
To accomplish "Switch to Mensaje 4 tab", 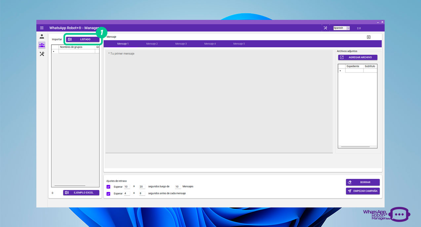I will tap(210, 44).
